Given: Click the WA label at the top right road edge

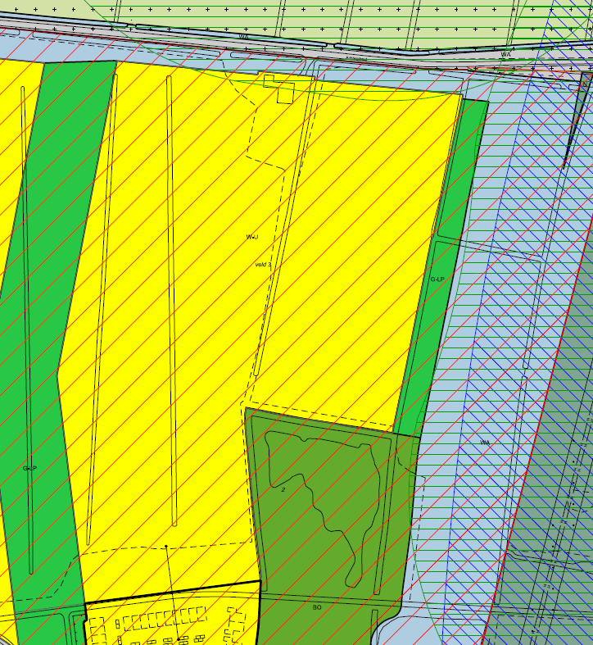Looking at the screenshot, I should pos(505,54).
